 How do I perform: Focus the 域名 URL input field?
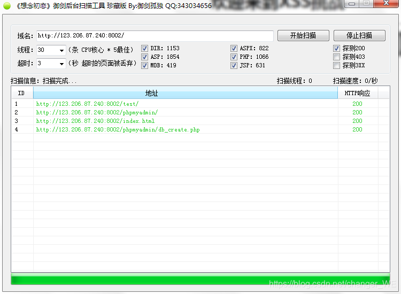(155, 35)
